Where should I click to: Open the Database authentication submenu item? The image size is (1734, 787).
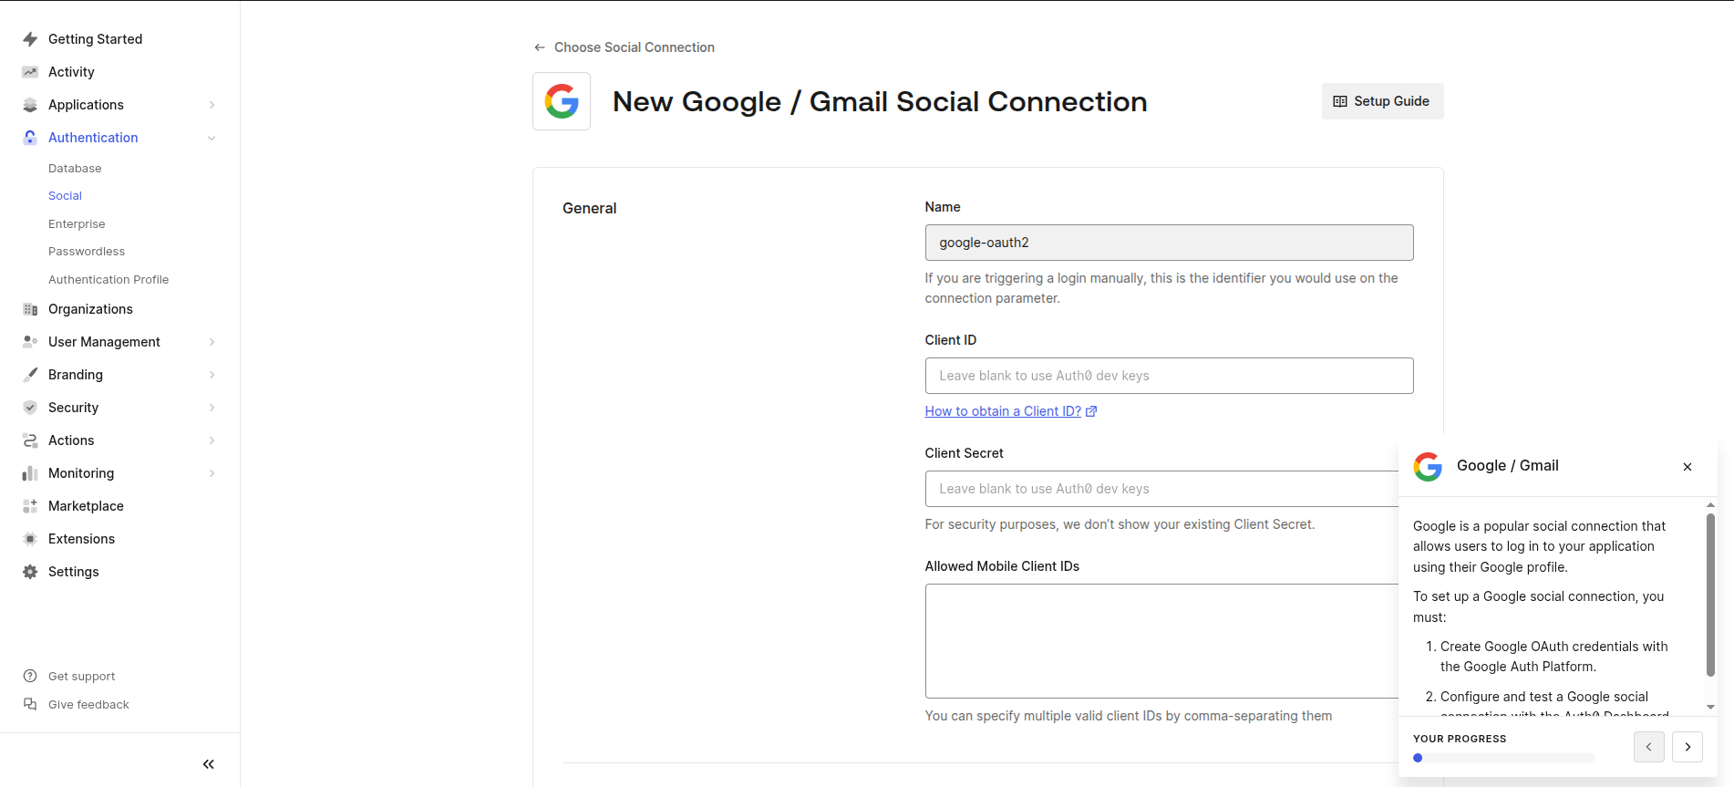click(x=75, y=169)
